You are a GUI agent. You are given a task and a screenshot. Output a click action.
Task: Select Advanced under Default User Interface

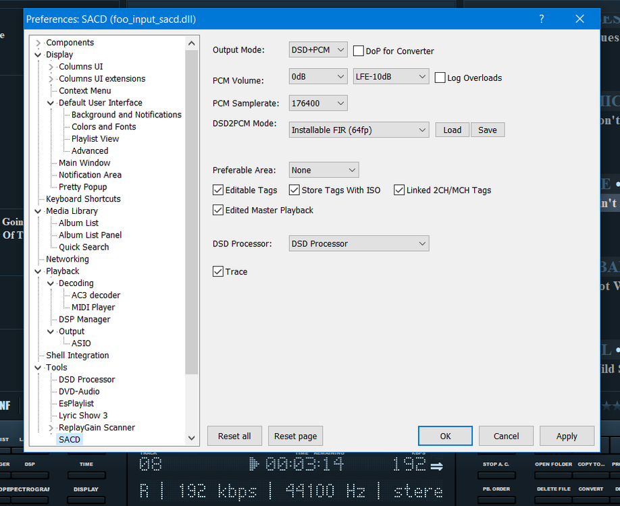(x=90, y=150)
